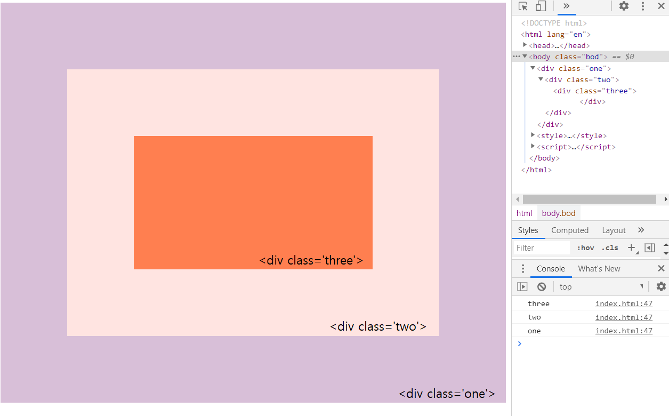Open the DevTools three-dot customize menu
This screenshot has width=669, height=416.
coord(643,6)
